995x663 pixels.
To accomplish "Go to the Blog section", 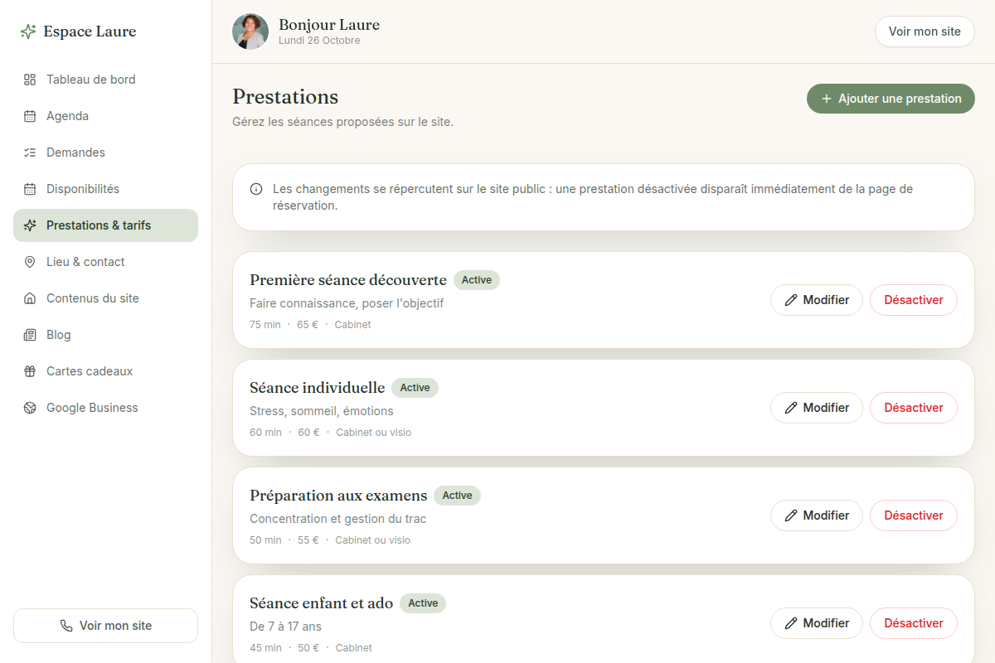I will tap(105, 335).
